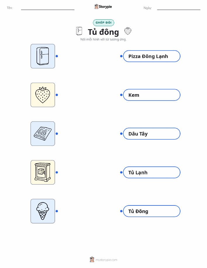Select the dot next to Pizza Đông Lạnh
The height and width of the screenshot is (268, 207).
(x=121, y=56)
